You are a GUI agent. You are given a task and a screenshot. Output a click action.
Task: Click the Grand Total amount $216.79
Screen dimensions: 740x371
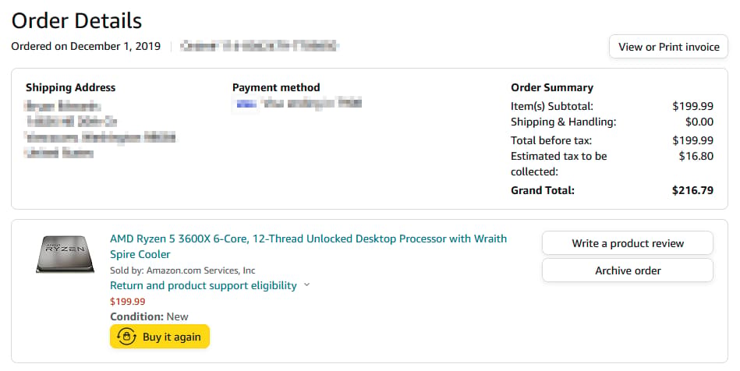click(x=692, y=190)
